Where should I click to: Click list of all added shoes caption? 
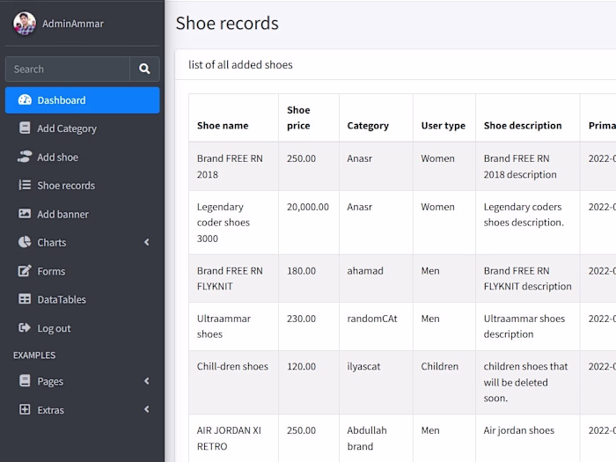point(240,65)
